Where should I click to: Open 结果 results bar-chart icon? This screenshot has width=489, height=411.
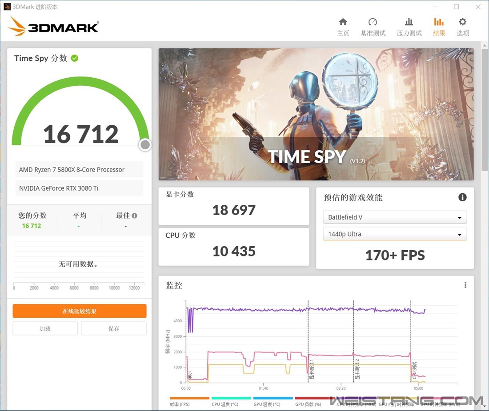point(438,22)
